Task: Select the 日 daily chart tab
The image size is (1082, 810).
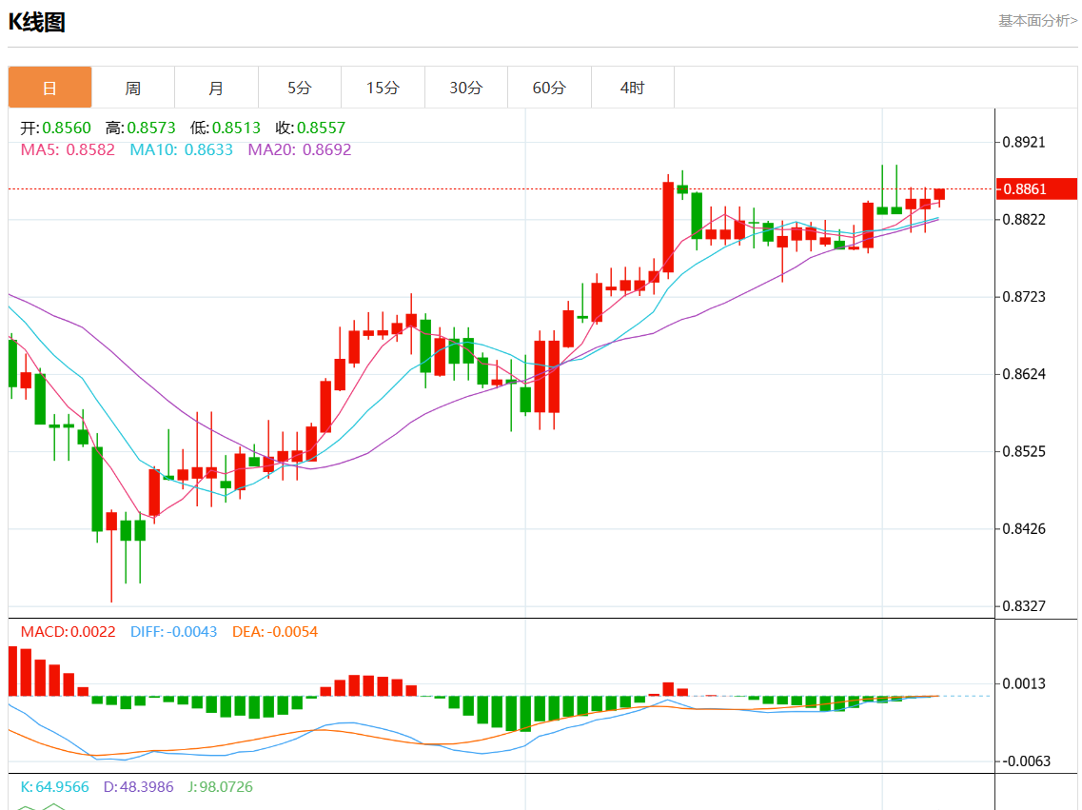Action: (49, 88)
